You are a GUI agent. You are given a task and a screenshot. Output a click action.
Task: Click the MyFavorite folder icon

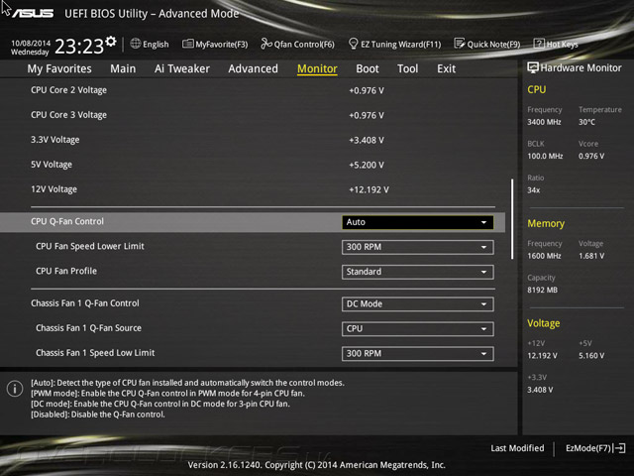pos(187,44)
